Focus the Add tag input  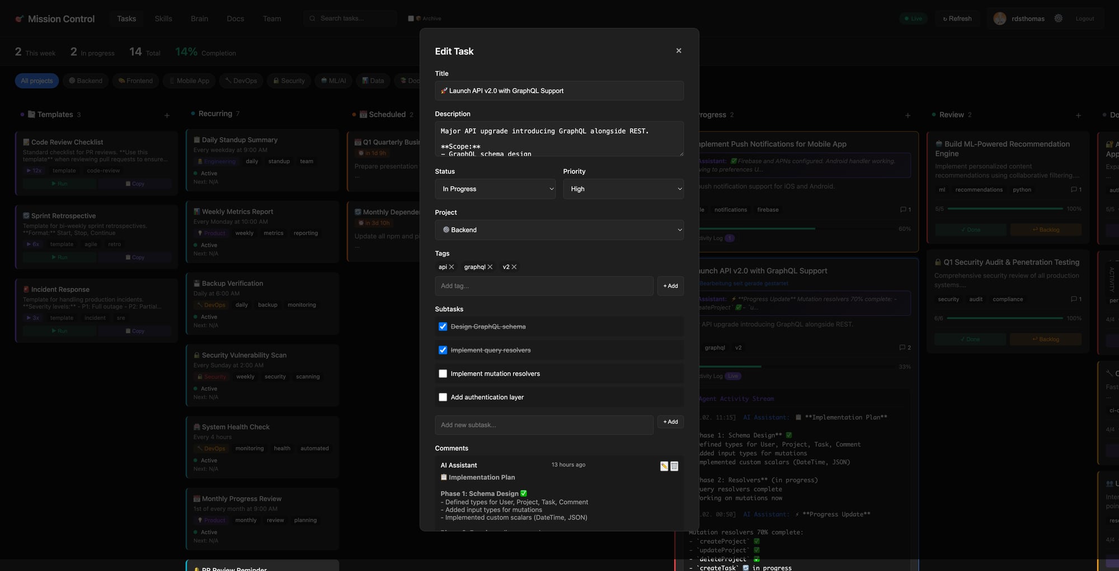pos(544,286)
